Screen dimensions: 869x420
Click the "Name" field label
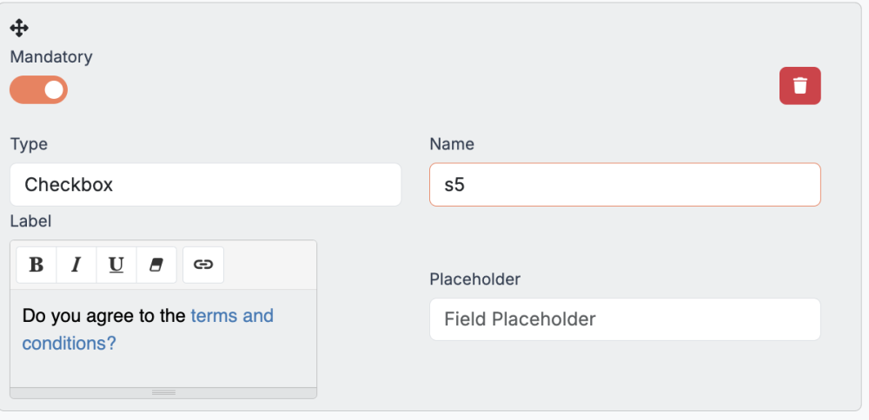click(x=452, y=144)
